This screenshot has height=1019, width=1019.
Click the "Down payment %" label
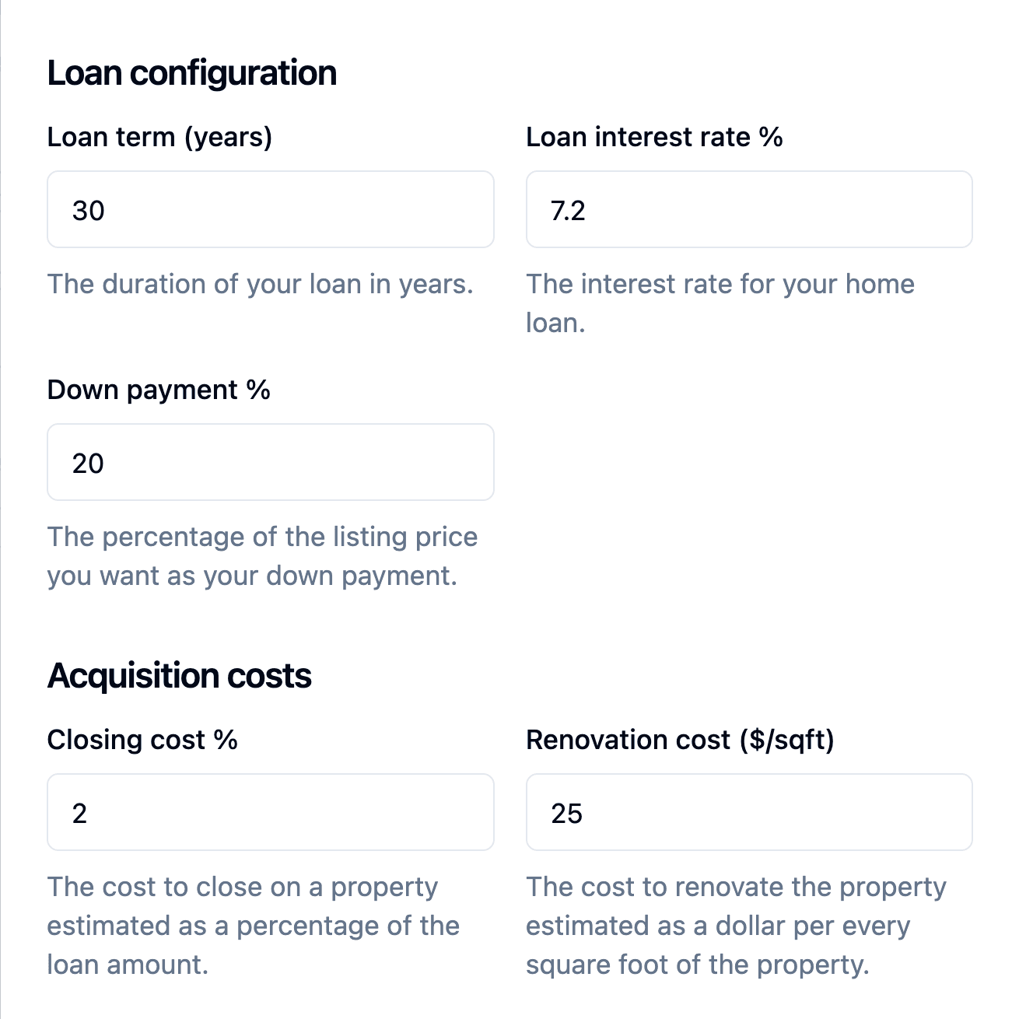[x=159, y=390]
